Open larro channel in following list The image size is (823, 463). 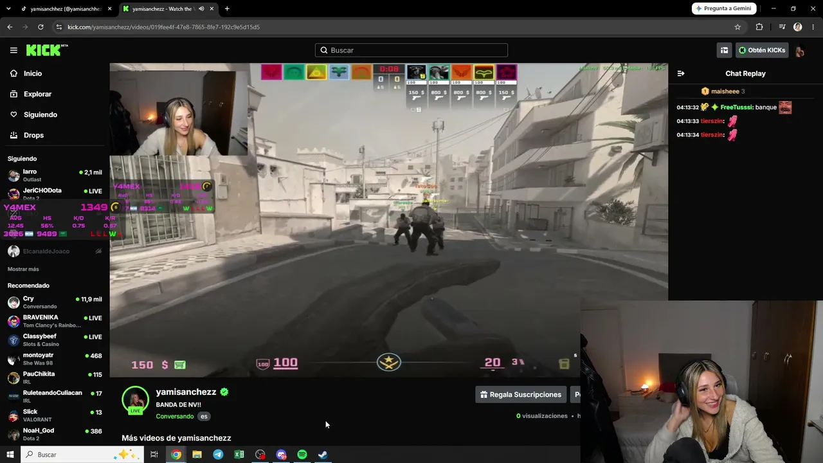(55, 175)
